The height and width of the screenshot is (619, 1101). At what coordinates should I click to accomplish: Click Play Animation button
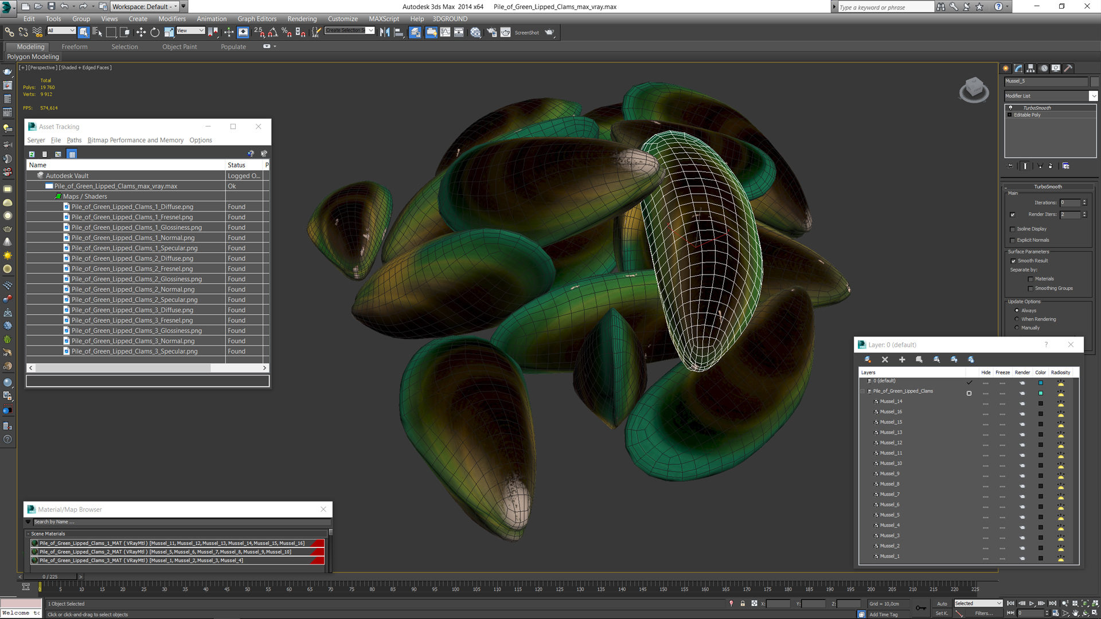[x=1032, y=604]
